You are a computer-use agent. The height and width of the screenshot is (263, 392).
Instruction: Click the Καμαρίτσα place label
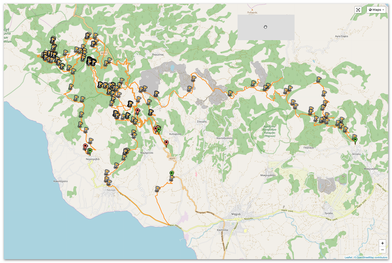[x=146, y=152]
